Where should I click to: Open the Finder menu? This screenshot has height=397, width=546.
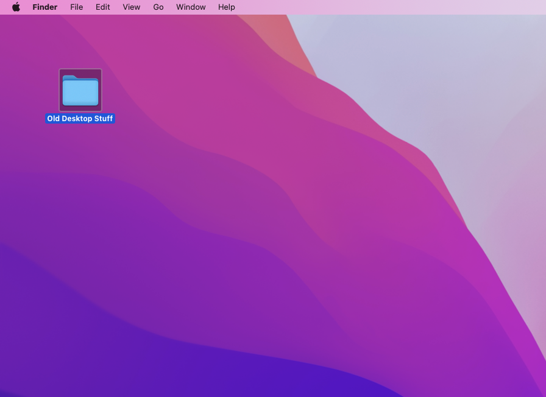tap(45, 7)
